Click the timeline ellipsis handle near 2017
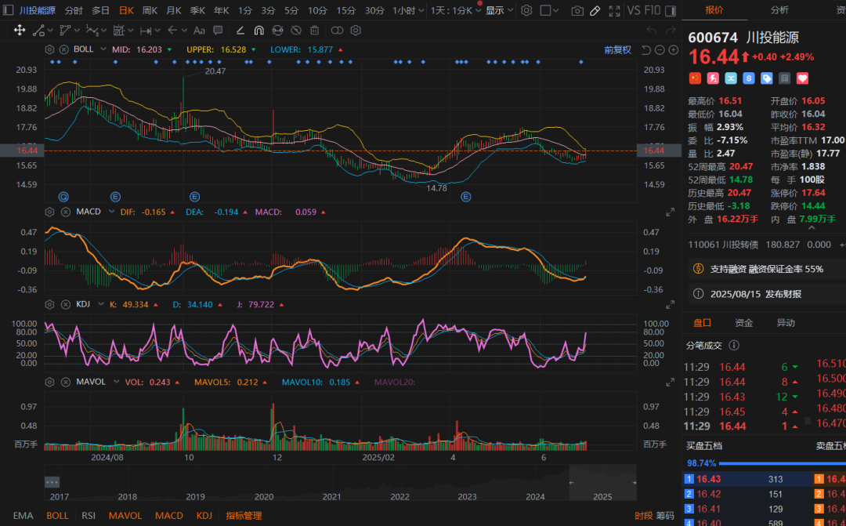Viewport: 846px width, 526px height. tap(52, 482)
